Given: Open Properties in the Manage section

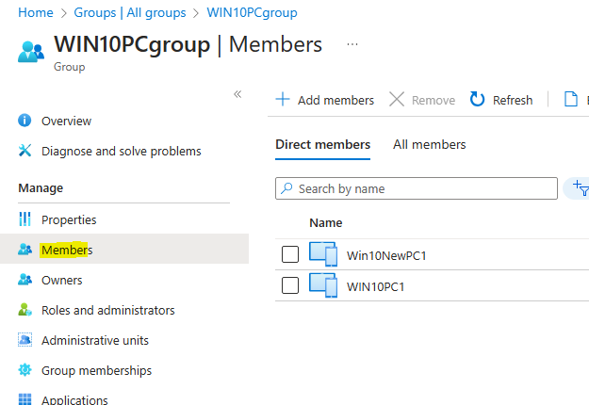Looking at the screenshot, I should pyautogui.click(x=69, y=219).
